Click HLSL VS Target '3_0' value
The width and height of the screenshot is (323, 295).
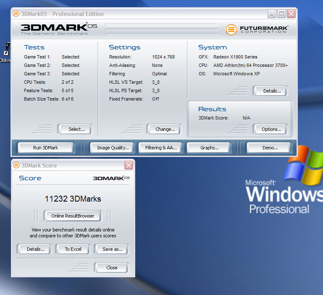pyautogui.click(x=156, y=82)
